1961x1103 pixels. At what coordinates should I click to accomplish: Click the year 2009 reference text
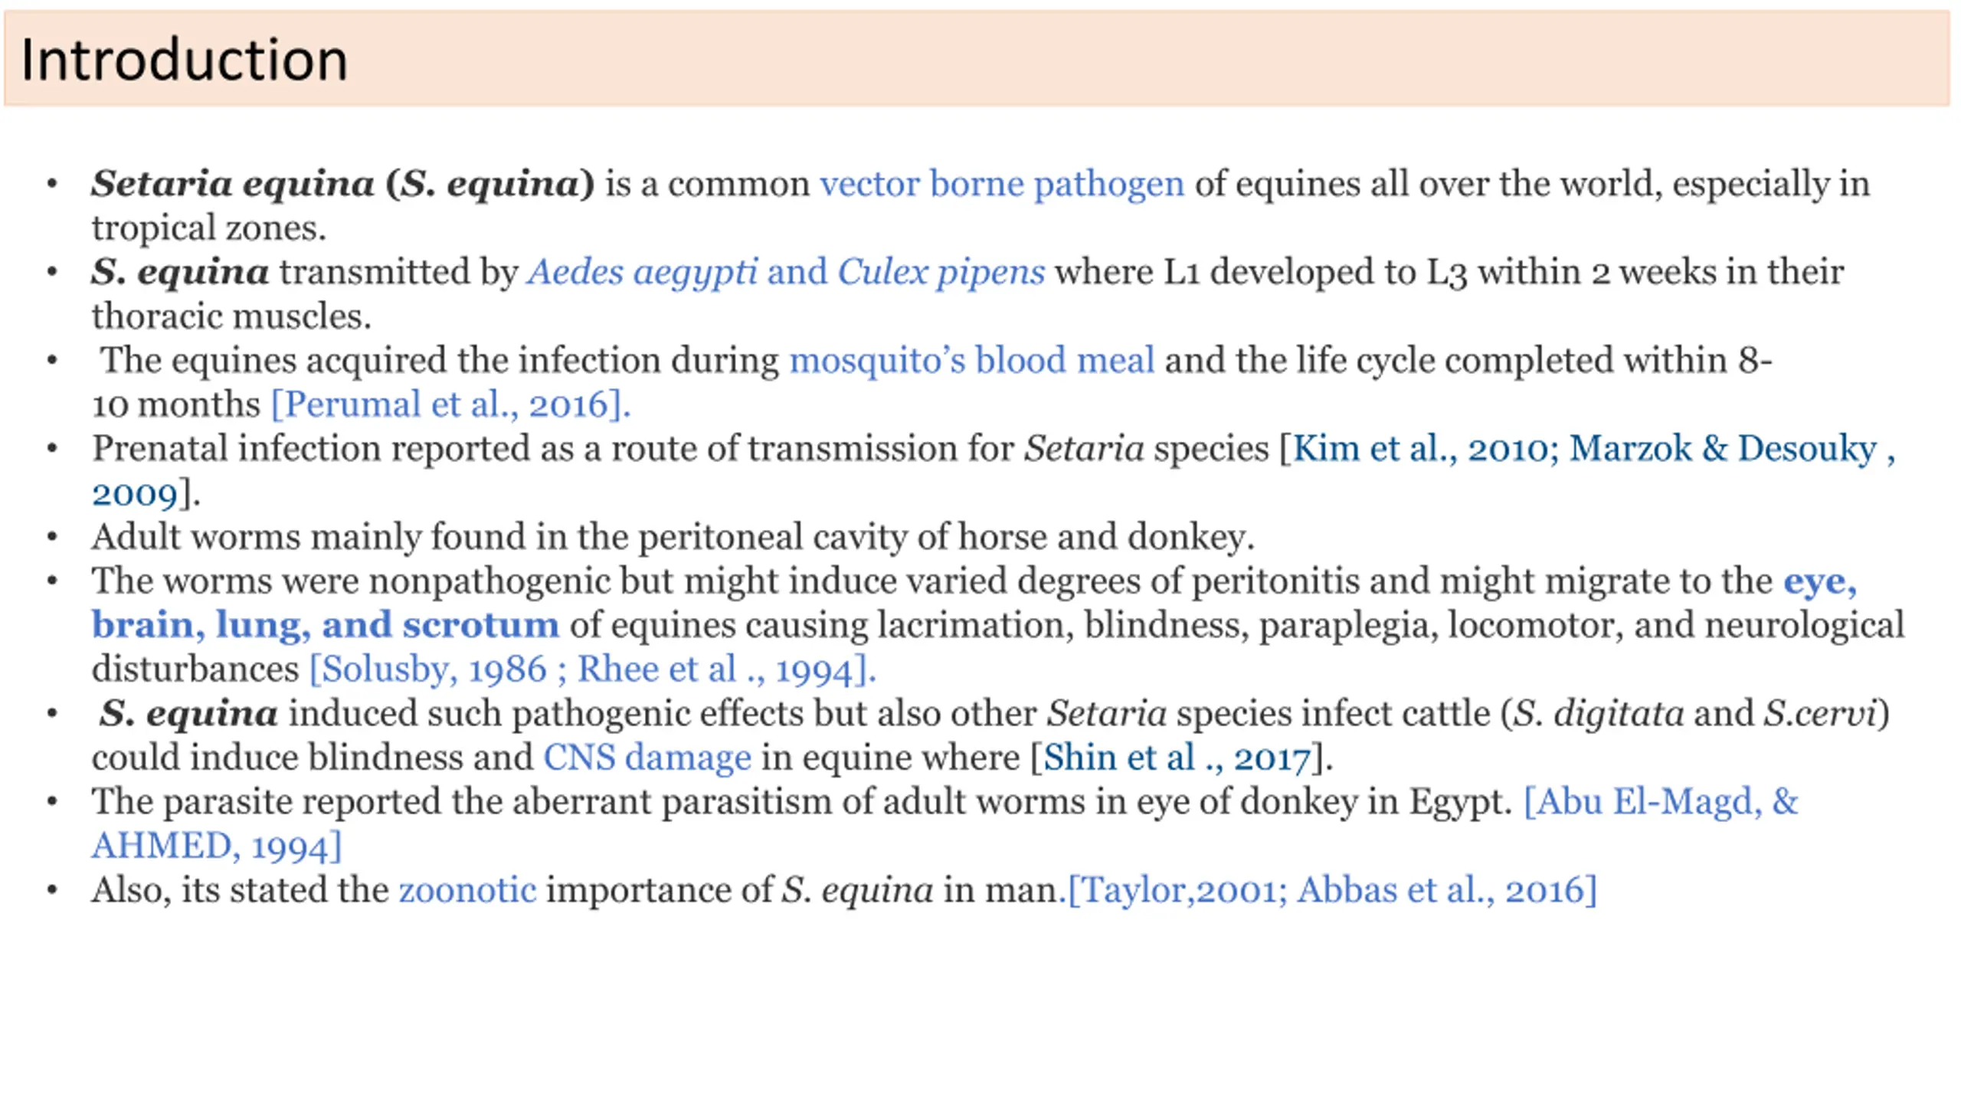pos(135,494)
